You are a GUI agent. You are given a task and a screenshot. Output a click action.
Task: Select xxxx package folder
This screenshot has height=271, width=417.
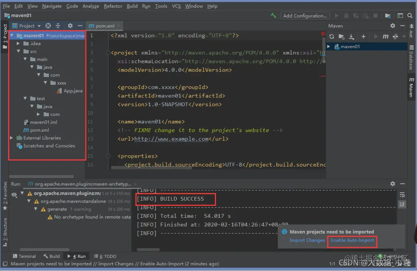coord(58,83)
